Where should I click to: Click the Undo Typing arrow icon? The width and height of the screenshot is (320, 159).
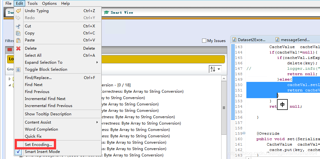pyautogui.click(x=18, y=11)
